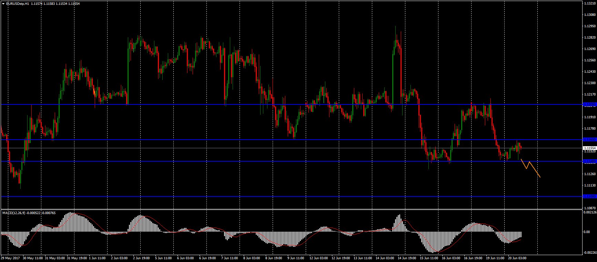Click the current price tag 1.11554
Viewport: 597px width, 262px height.
[x=589, y=148]
